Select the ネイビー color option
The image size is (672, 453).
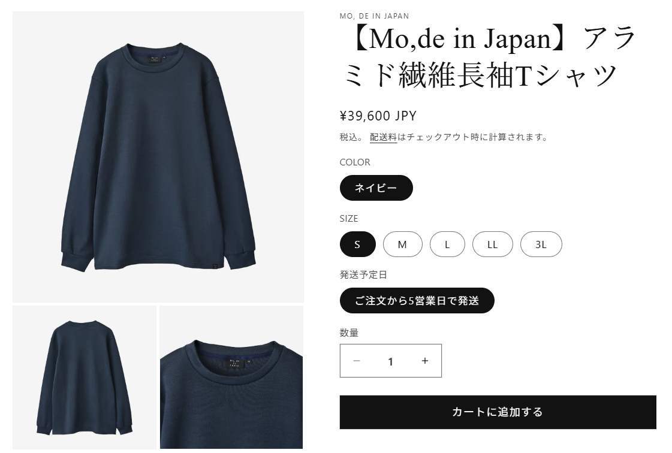click(x=376, y=188)
